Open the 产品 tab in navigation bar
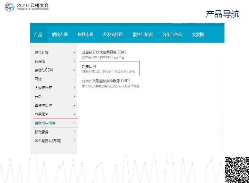Viewport: 249px width, 183px height. tap(38, 35)
